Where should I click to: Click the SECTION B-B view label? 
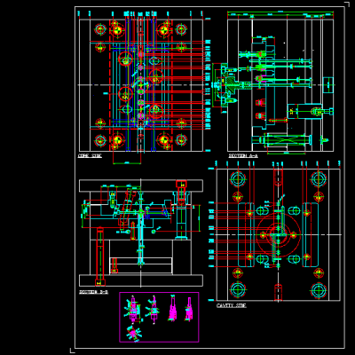pos(93,292)
